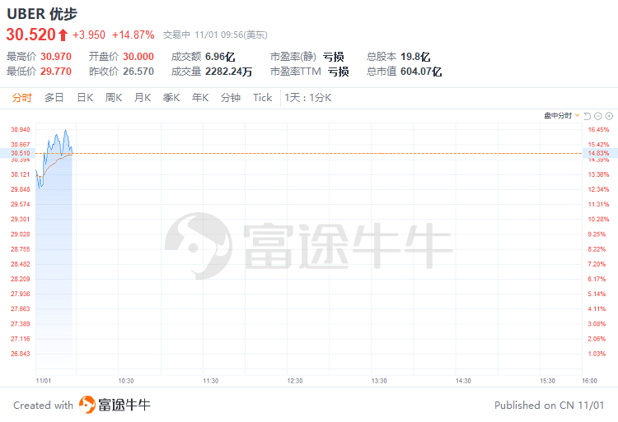Viewport: 618px width, 422px height.
Task: Open the 周K tab
Action: click(114, 98)
